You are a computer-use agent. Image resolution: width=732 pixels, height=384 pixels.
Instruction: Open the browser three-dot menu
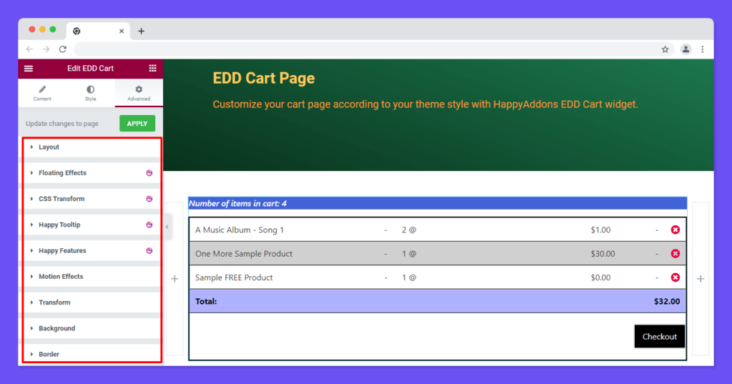point(702,49)
